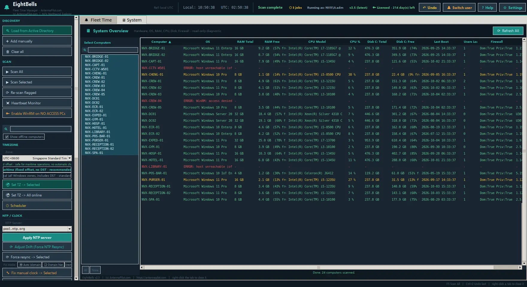Viewport: 527px width, 287px height.
Task: Click the Heartbeat Monitor icon
Action: [x=8, y=103]
